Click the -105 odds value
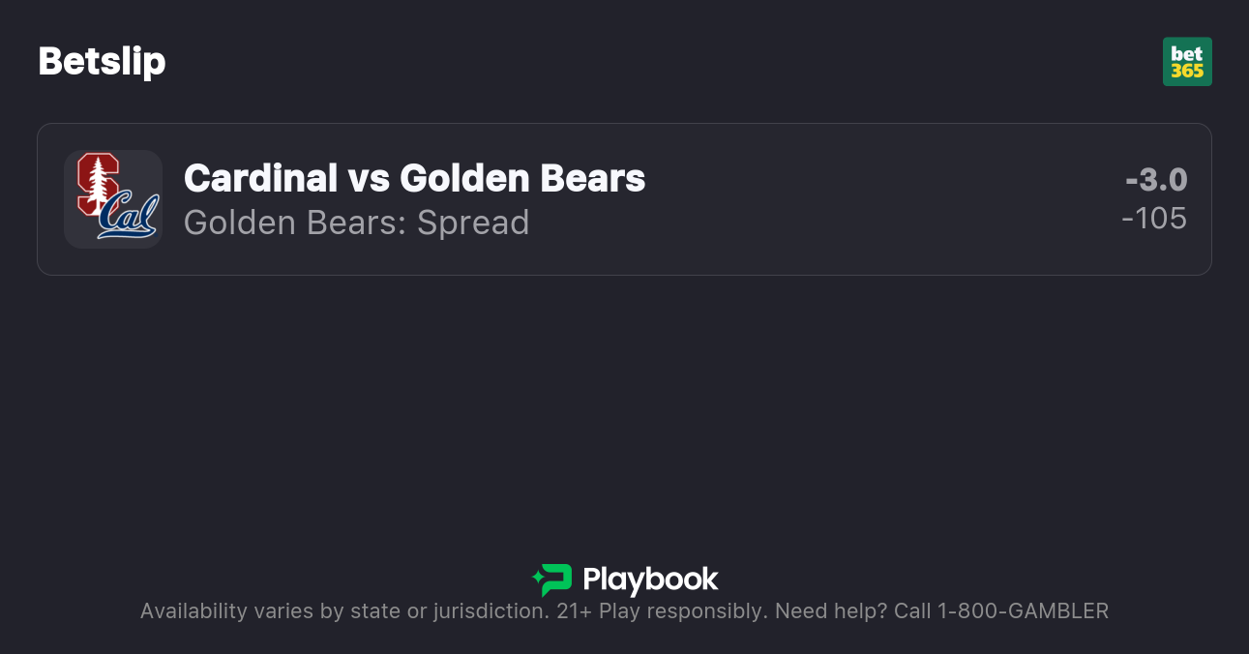This screenshot has height=654, width=1249. tap(1154, 219)
